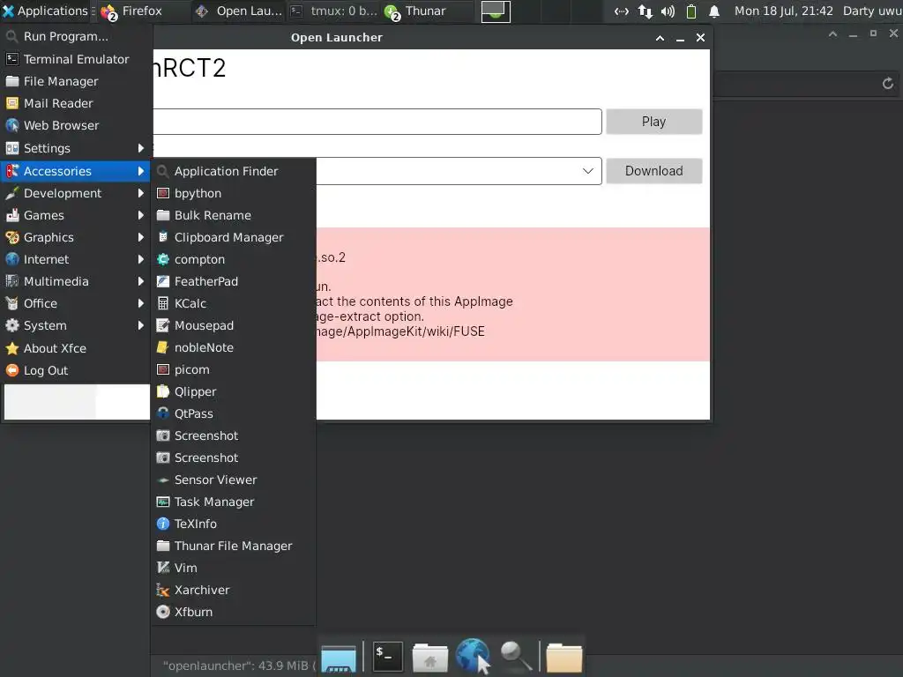Click the reload icon in Thunar window
Viewport: 903px width, 677px height.
pos(888,84)
